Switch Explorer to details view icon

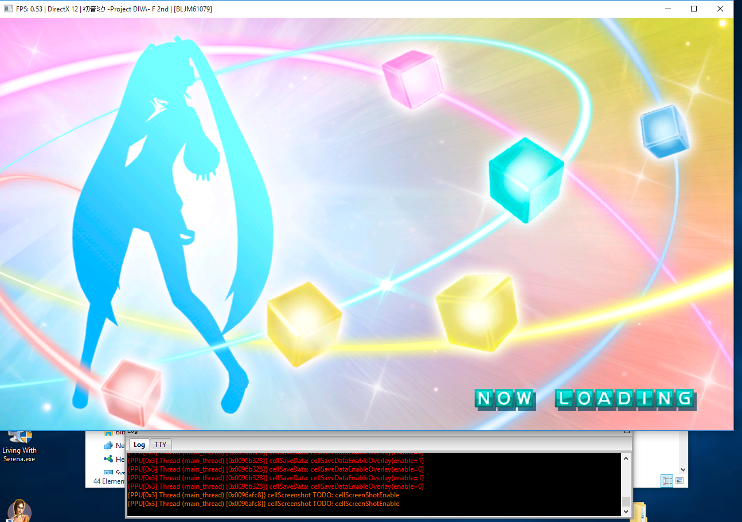pos(667,481)
